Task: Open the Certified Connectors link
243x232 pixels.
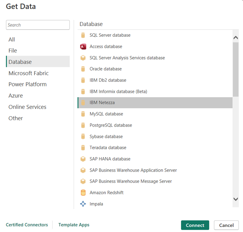Action: coord(27,225)
